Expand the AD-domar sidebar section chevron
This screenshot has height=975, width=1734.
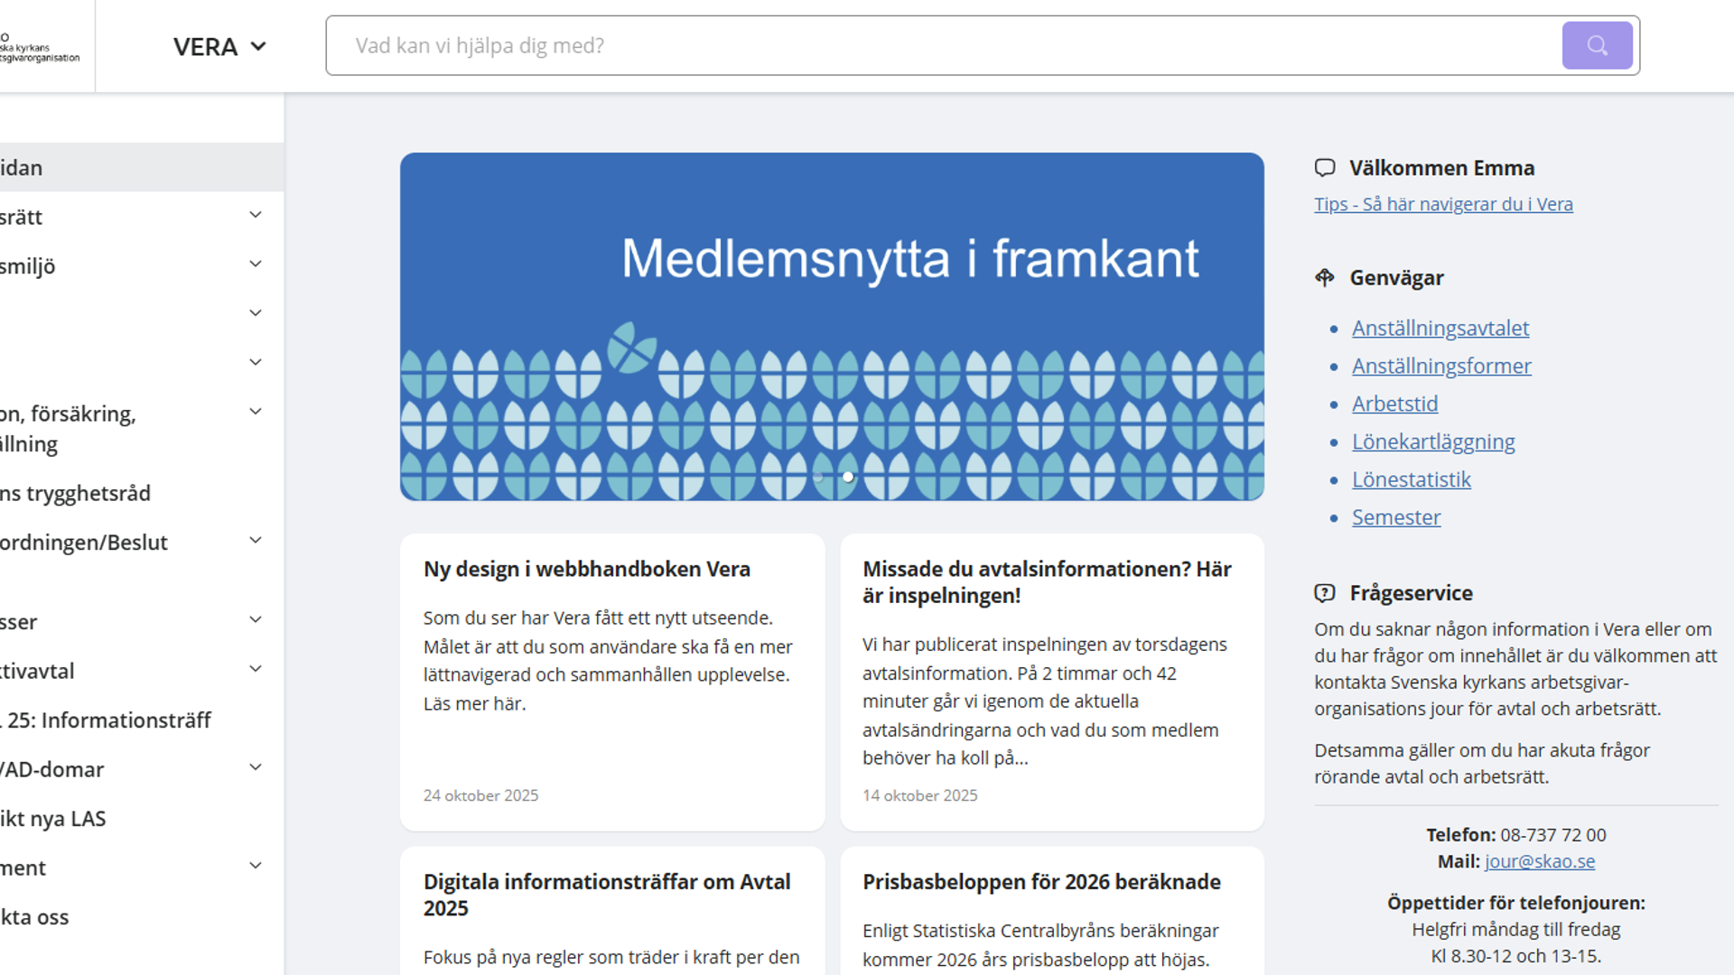[x=256, y=767]
